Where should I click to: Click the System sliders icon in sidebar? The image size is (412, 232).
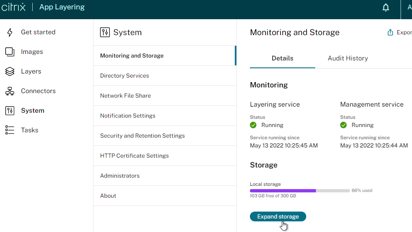(10, 111)
